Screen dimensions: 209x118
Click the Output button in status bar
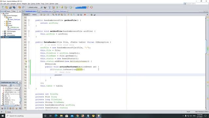click(x=8, y=112)
